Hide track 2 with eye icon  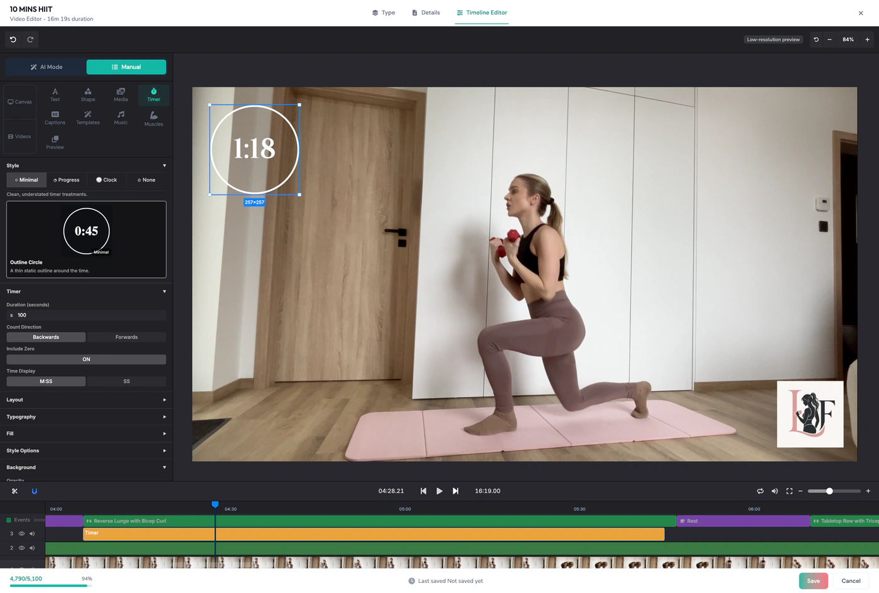(21, 548)
